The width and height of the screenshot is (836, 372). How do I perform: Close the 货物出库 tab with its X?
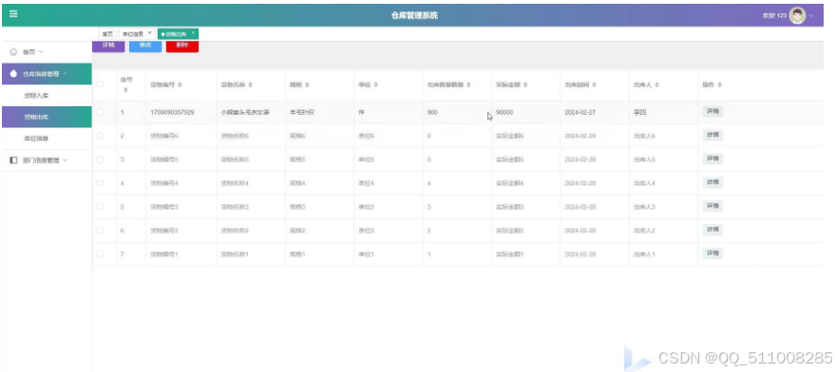tap(193, 33)
